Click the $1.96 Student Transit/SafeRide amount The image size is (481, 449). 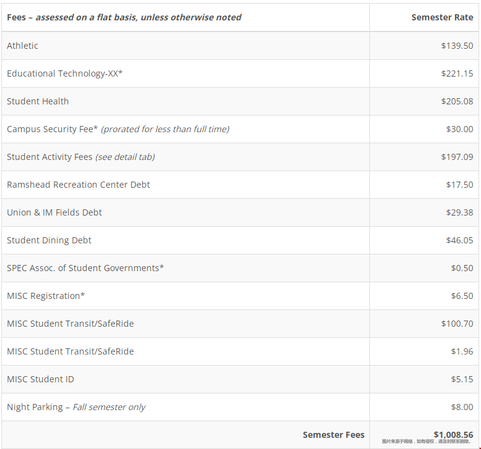coord(462,351)
